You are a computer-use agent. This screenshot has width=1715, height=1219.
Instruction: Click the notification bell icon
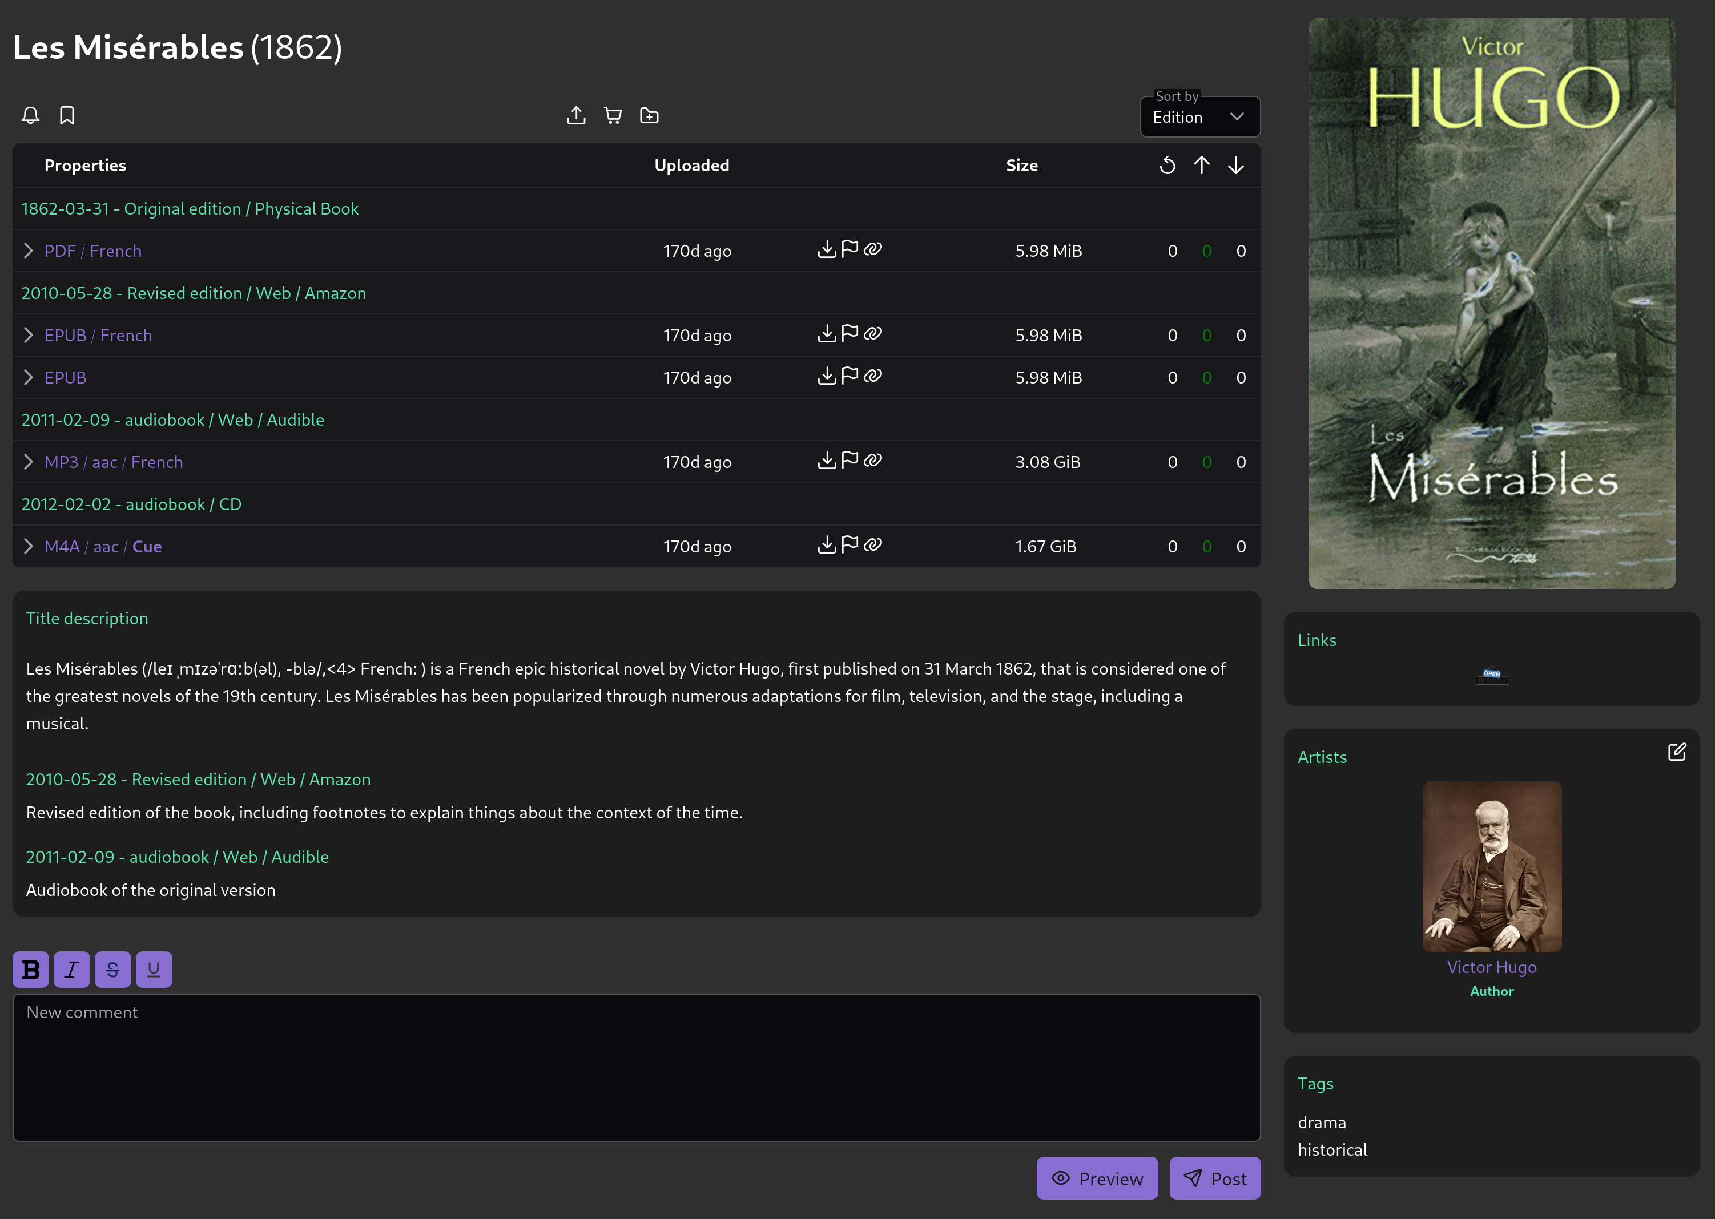[30, 116]
